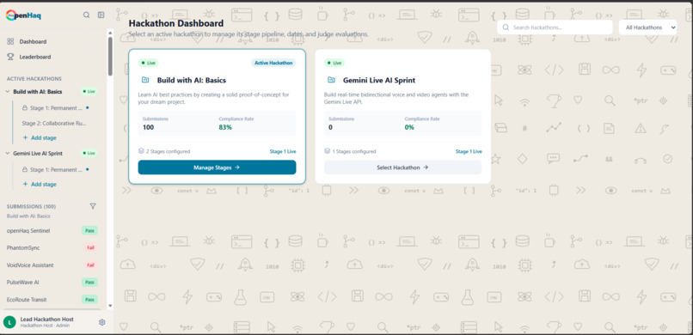
Task: Click Pass badge for openHaq Sentinel
Action: [x=89, y=230]
